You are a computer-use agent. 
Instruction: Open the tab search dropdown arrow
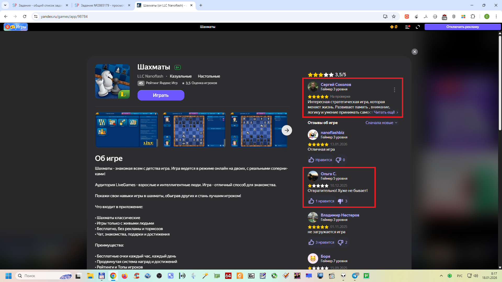(5, 5)
